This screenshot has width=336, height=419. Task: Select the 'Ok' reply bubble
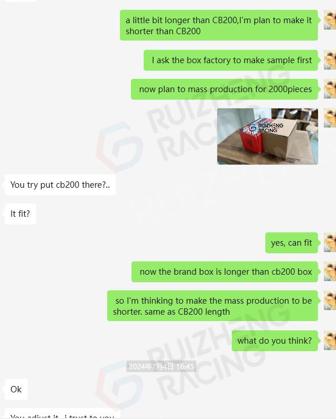(x=16, y=389)
